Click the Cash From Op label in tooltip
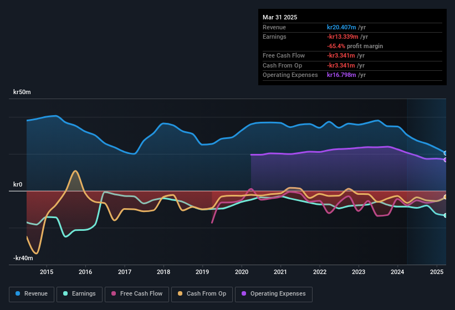Viewport: 455px width, 310px height. click(282, 65)
